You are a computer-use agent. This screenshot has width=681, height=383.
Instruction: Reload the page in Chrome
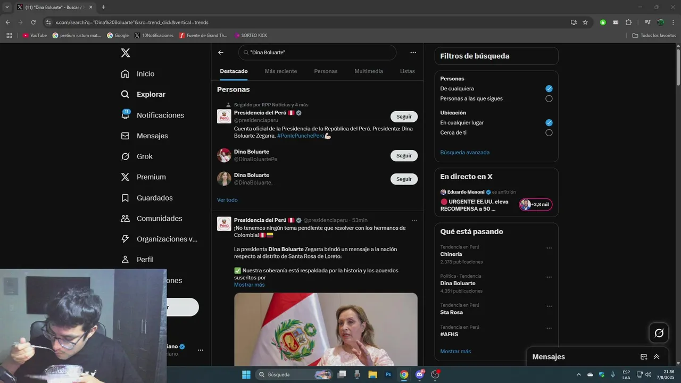coord(33,22)
